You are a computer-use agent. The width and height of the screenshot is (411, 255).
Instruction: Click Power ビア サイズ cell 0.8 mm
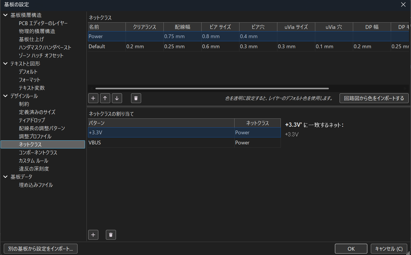click(x=220, y=36)
